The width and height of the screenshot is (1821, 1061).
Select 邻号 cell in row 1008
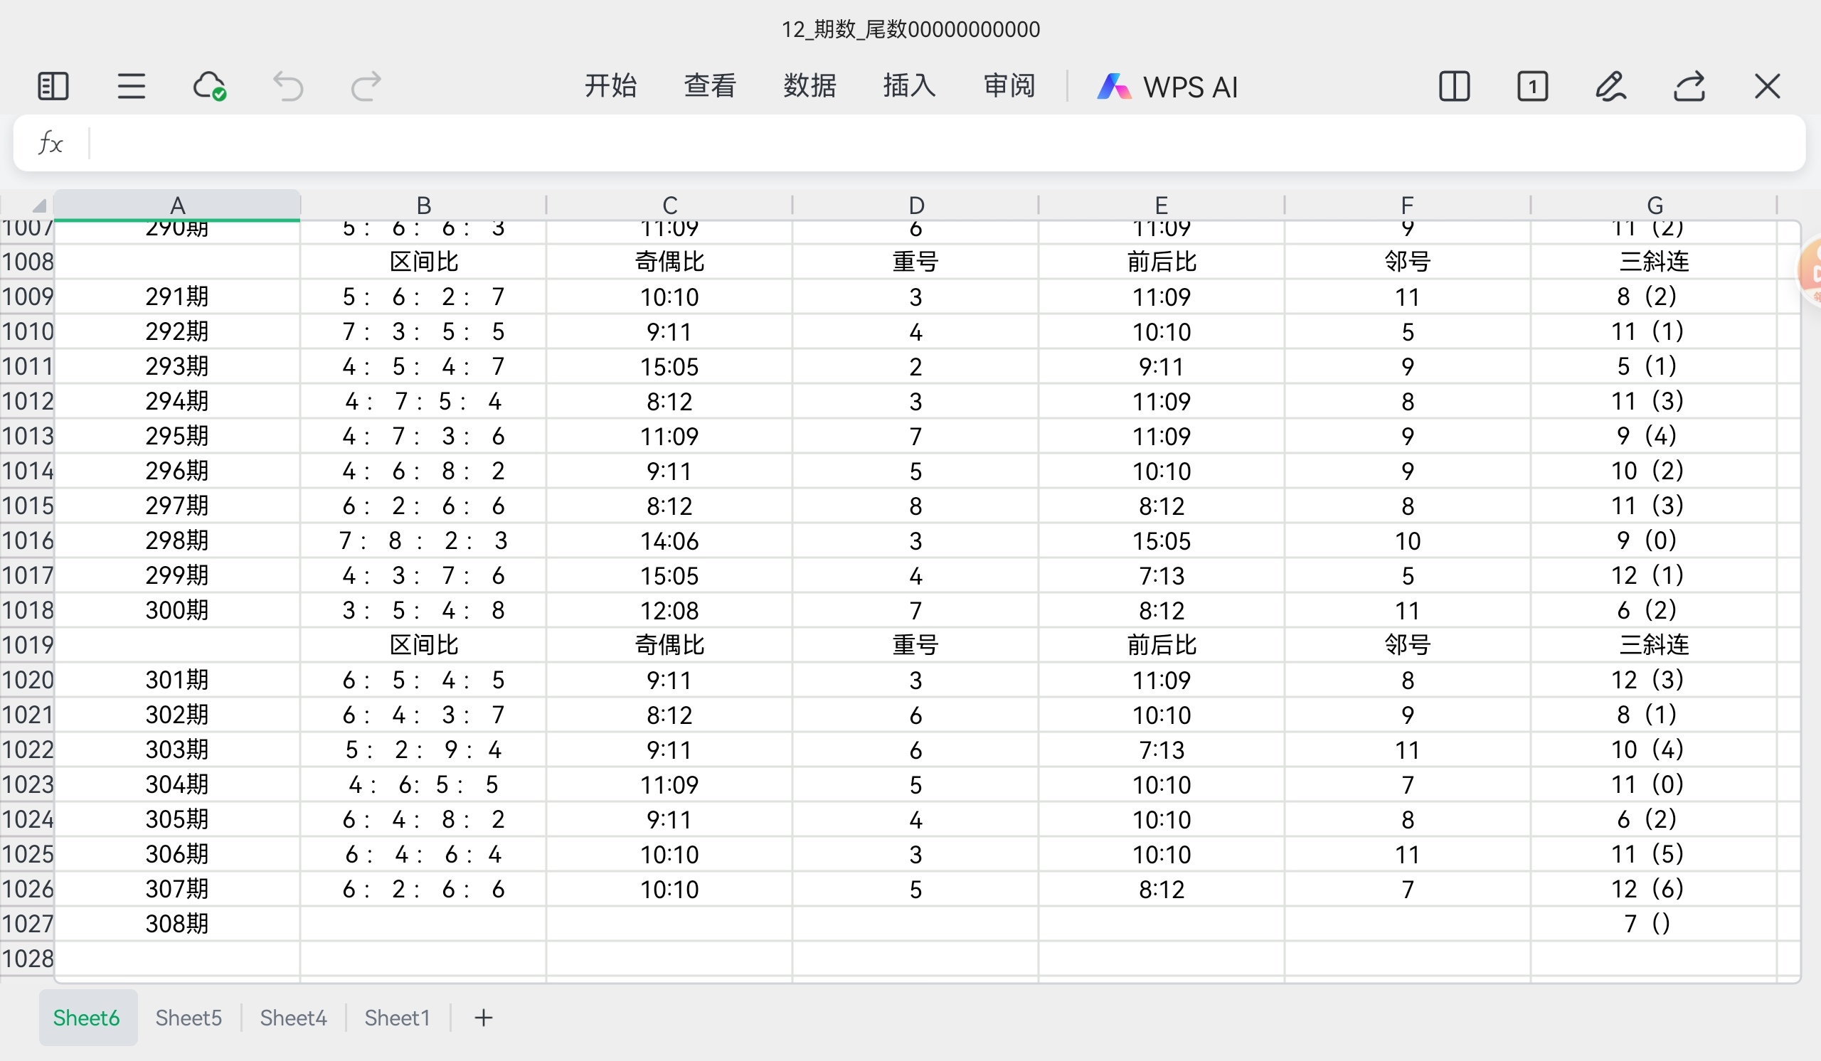point(1408,262)
